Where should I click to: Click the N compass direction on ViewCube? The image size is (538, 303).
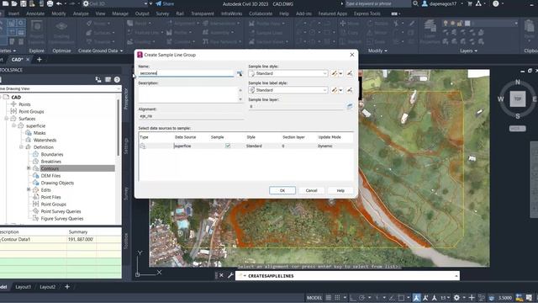click(x=518, y=82)
